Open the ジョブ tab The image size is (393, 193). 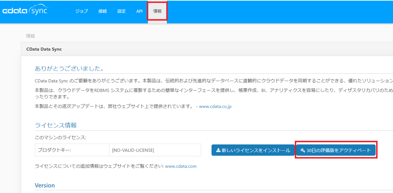82,11
